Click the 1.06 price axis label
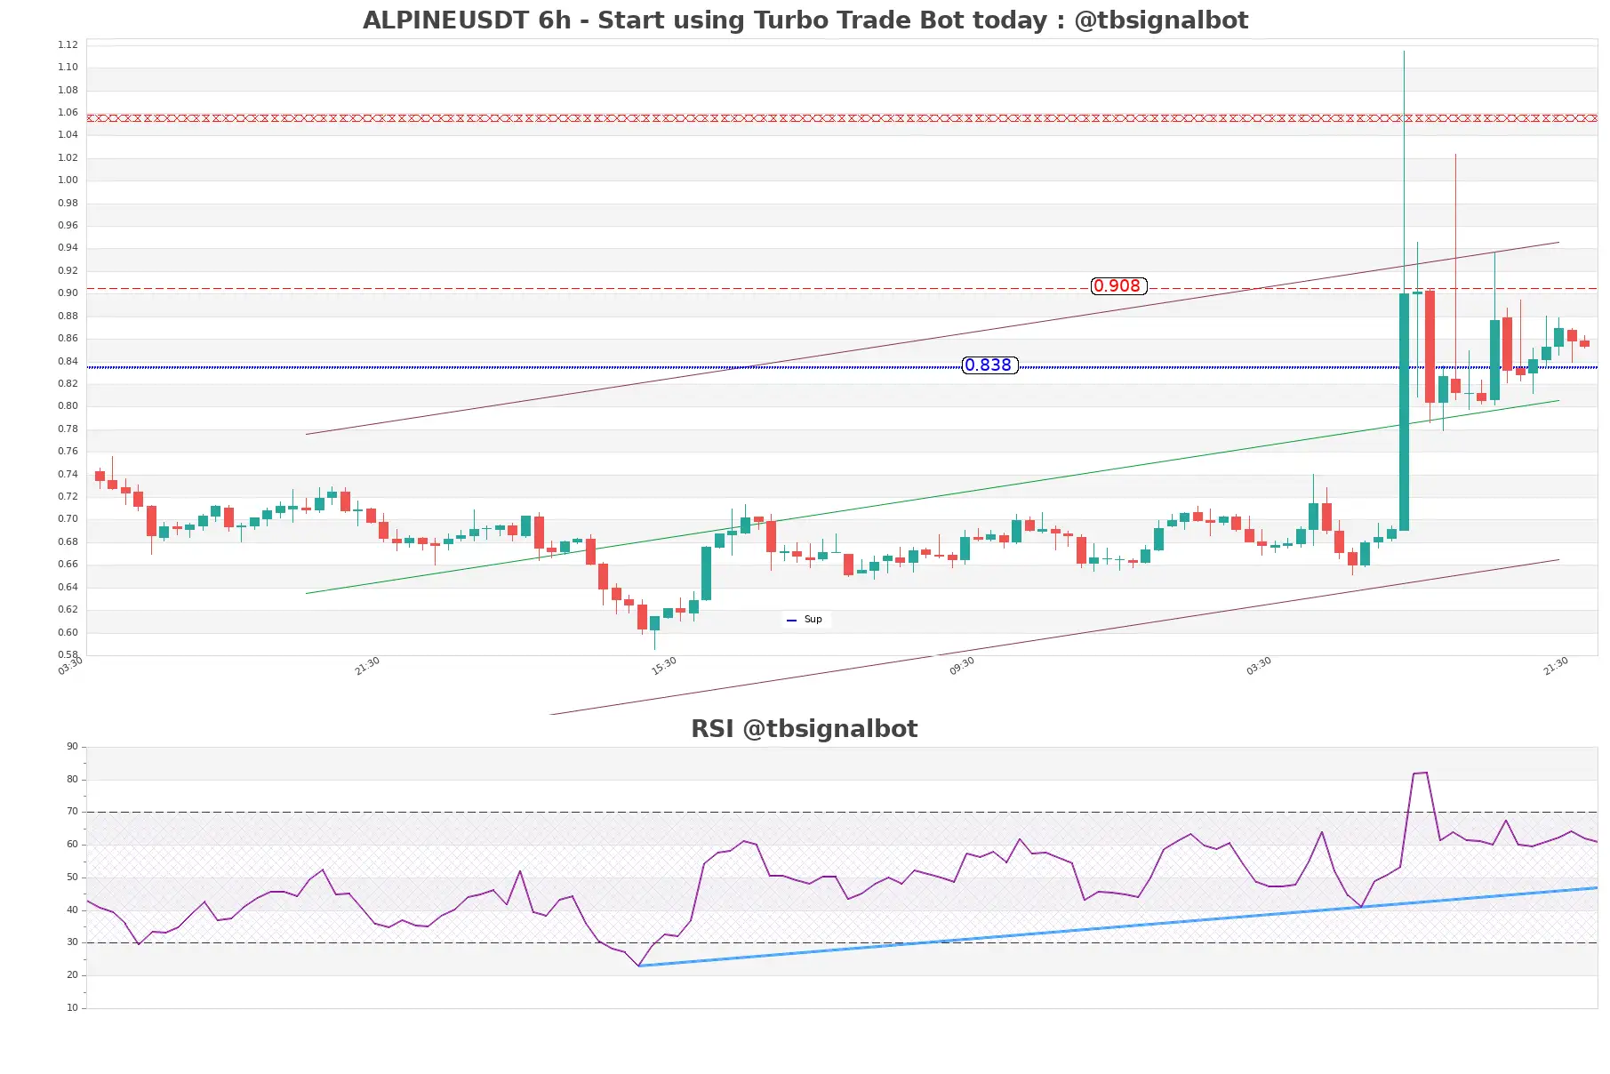The width and height of the screenshot is (1610, 1074). click(x=68, y=112)
